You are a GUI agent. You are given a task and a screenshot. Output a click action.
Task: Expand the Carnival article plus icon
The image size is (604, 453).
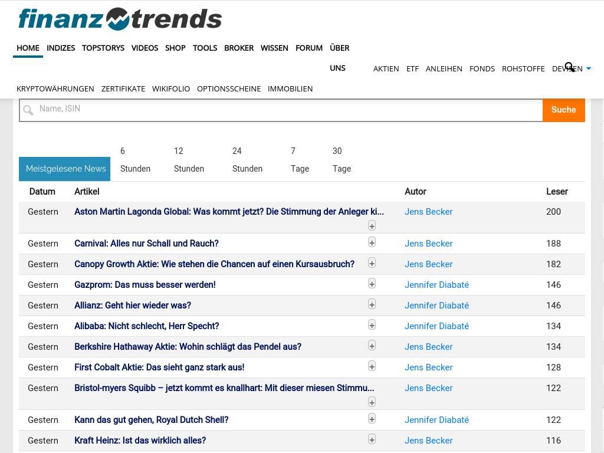point(372,242)
